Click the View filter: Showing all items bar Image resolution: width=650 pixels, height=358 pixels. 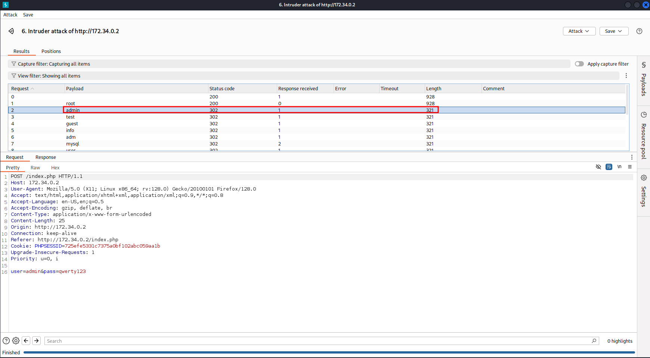(314, 76)
